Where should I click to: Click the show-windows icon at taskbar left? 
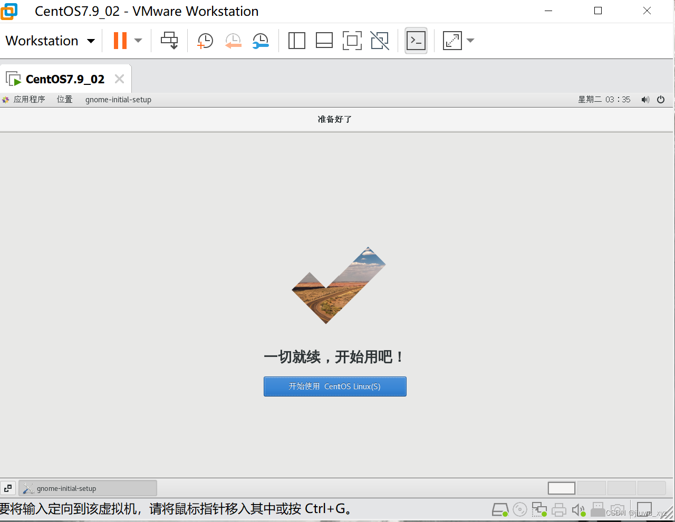click(x=8, y=488)
